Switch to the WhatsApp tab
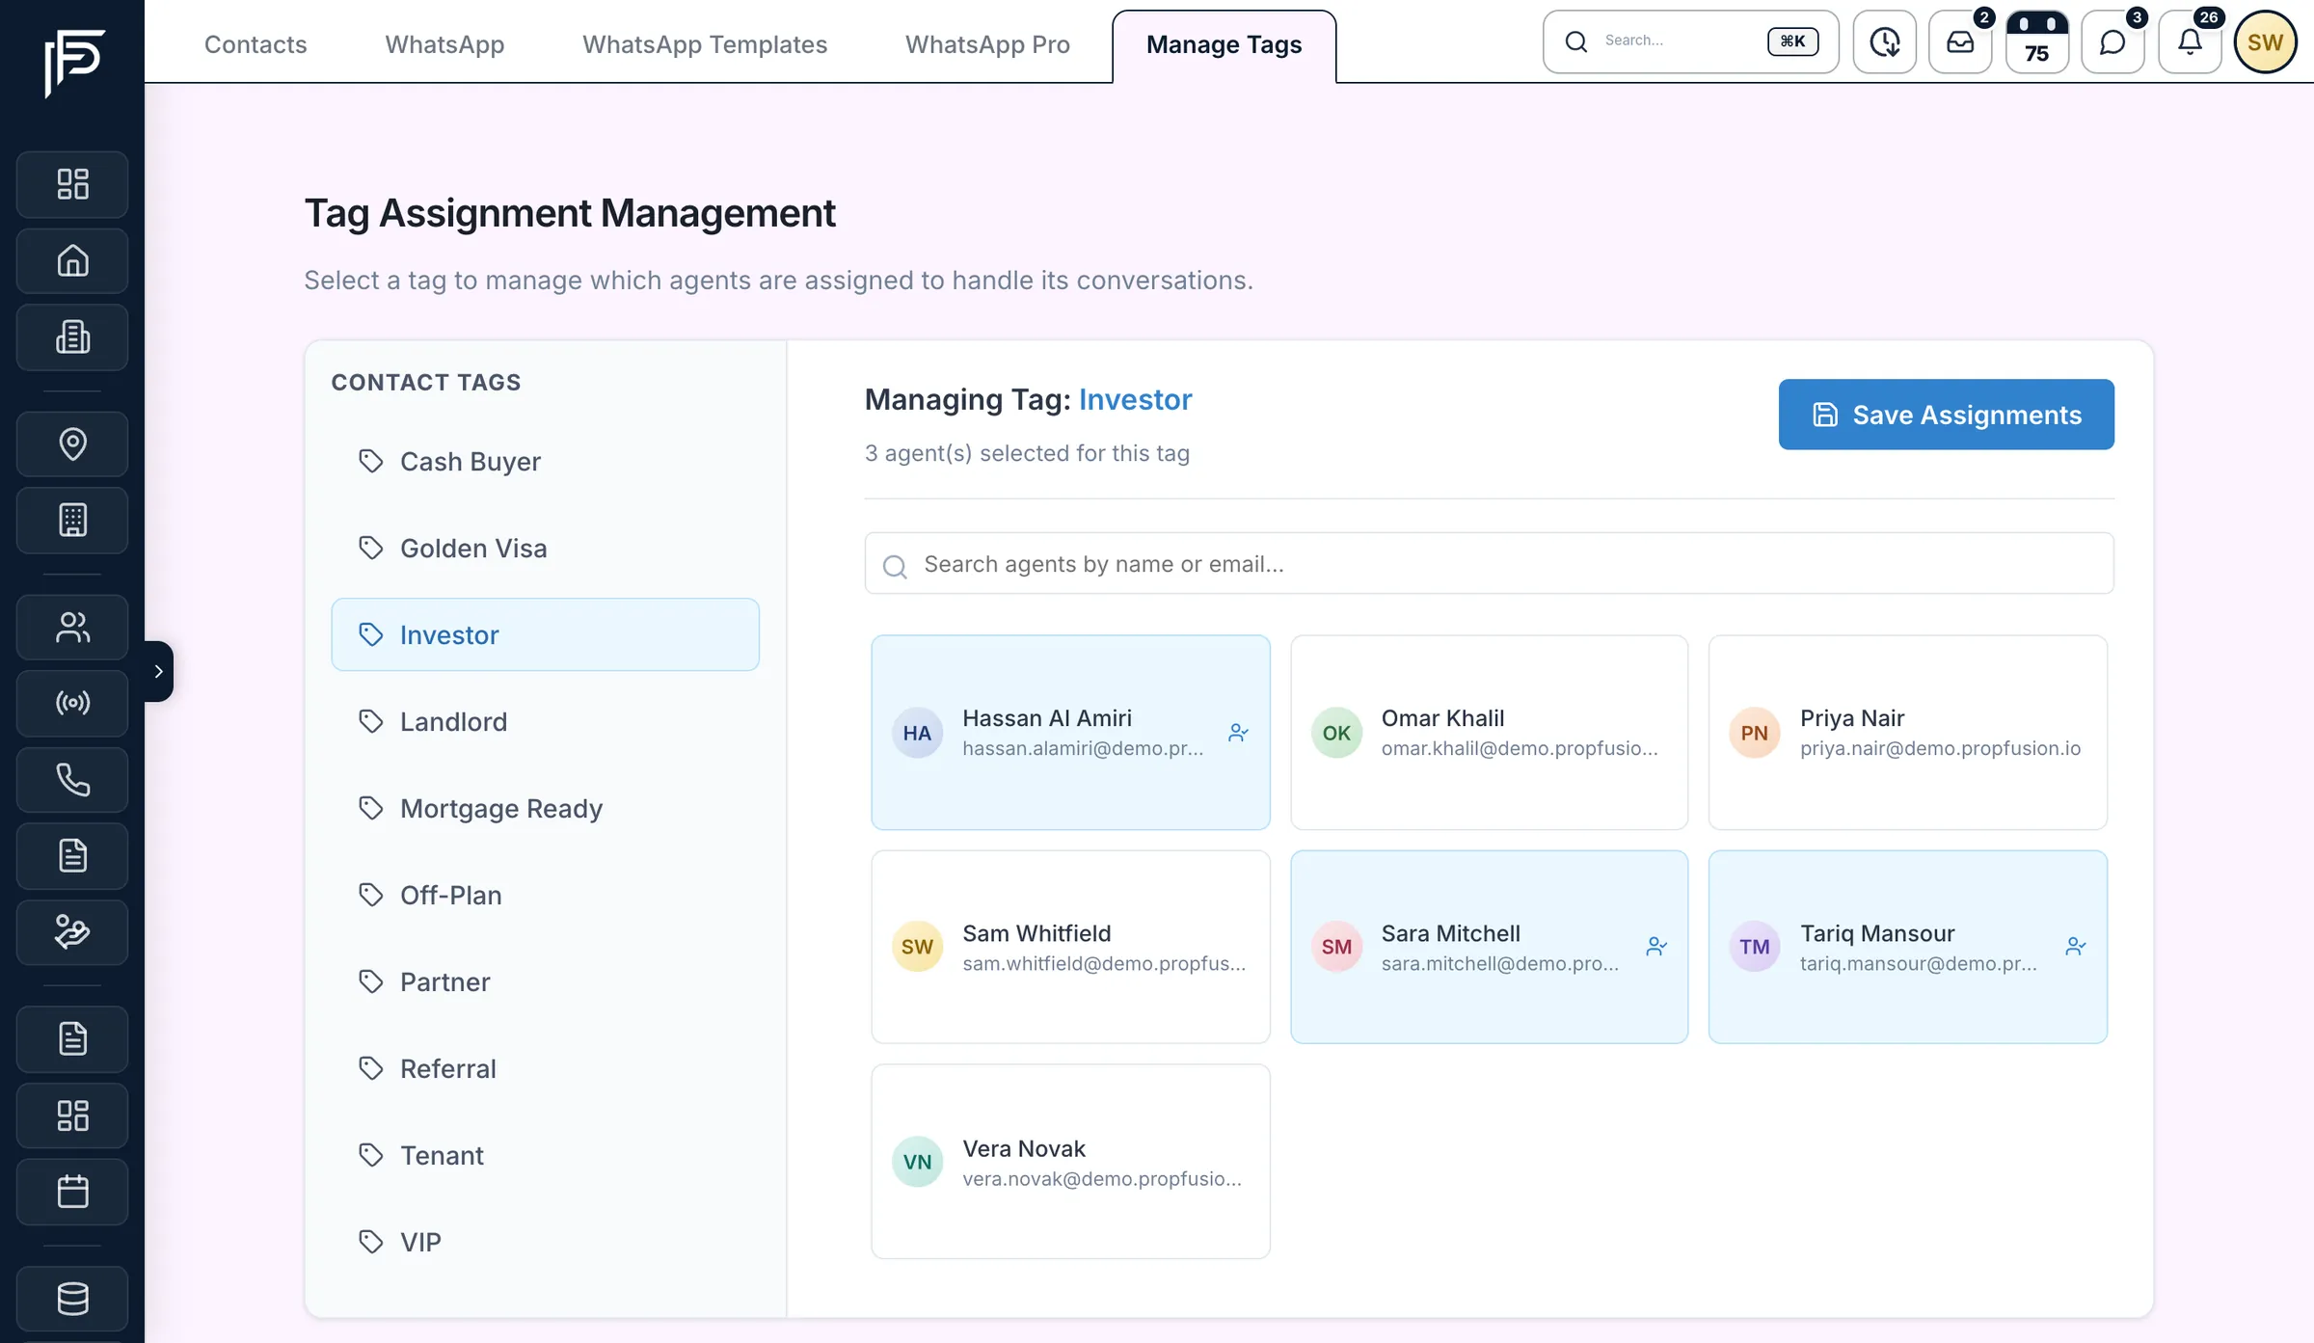This screenshot has height=1343, width=2314. [x=444, y=44]
